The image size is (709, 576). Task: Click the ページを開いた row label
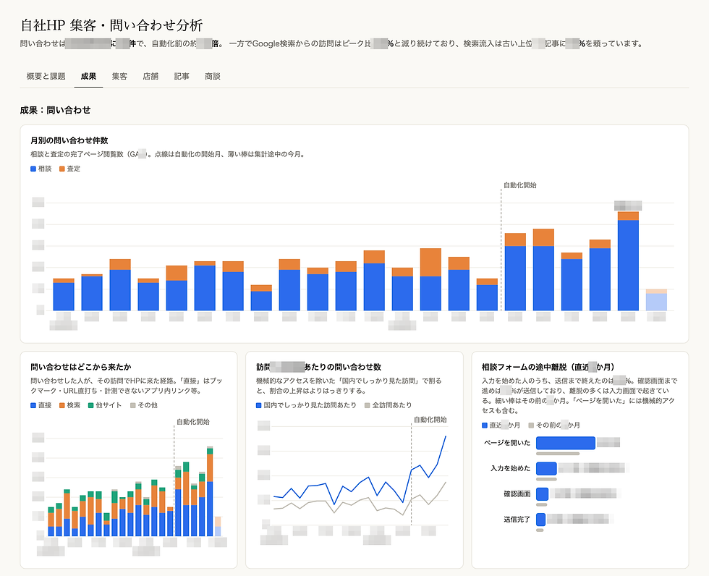point(507,443)
